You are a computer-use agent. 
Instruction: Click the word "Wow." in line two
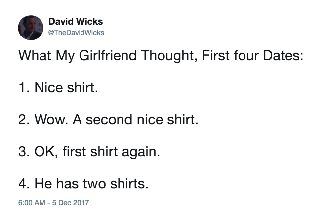[51, 119]
